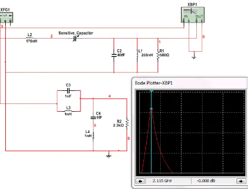Screen dimensions: 249x189
Task: Move Bode plotter cursor right with arrow
Action: tap(241, 181)
